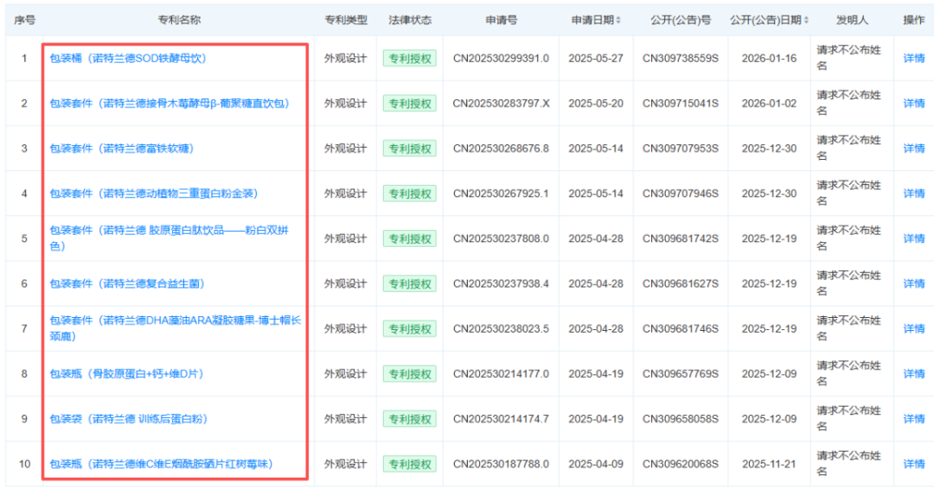Image resolution: width=934 pixels, height=489 pixels.
Task: Click 详情 for row 8 patent
Action: coord(914,373)
